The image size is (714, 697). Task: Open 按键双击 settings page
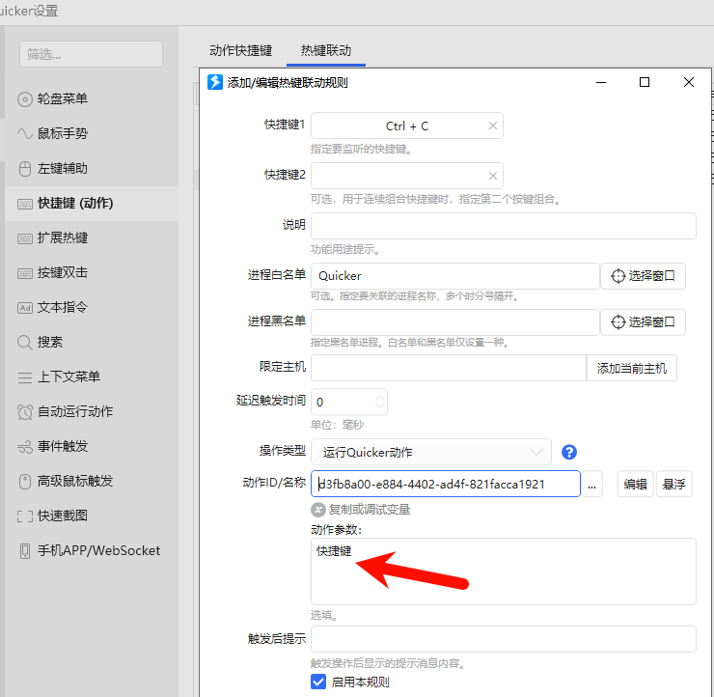click(91, 272)
